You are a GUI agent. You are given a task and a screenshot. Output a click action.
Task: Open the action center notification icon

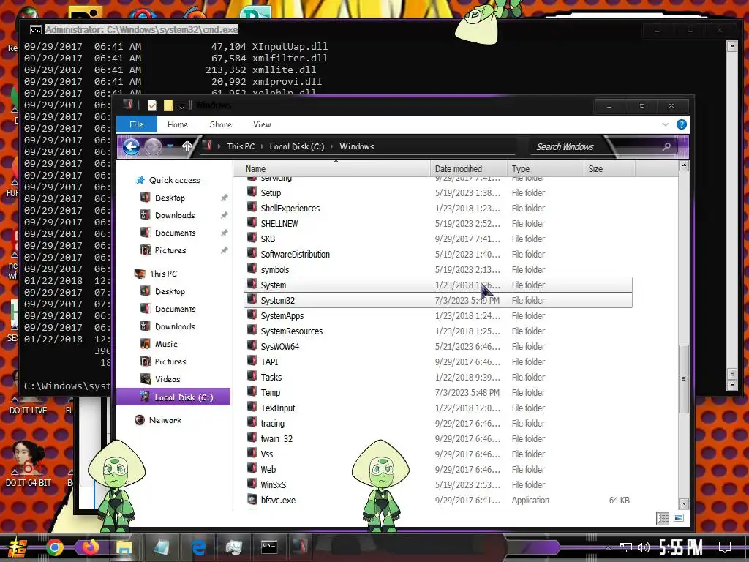(725, 547)
